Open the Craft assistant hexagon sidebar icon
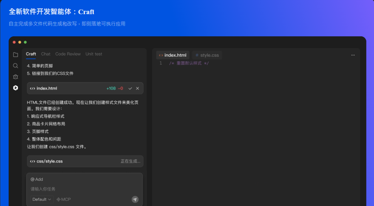Image resolution: width=374 pixels, height=206 pixels. pyautogui.click(x=16, y=88)
